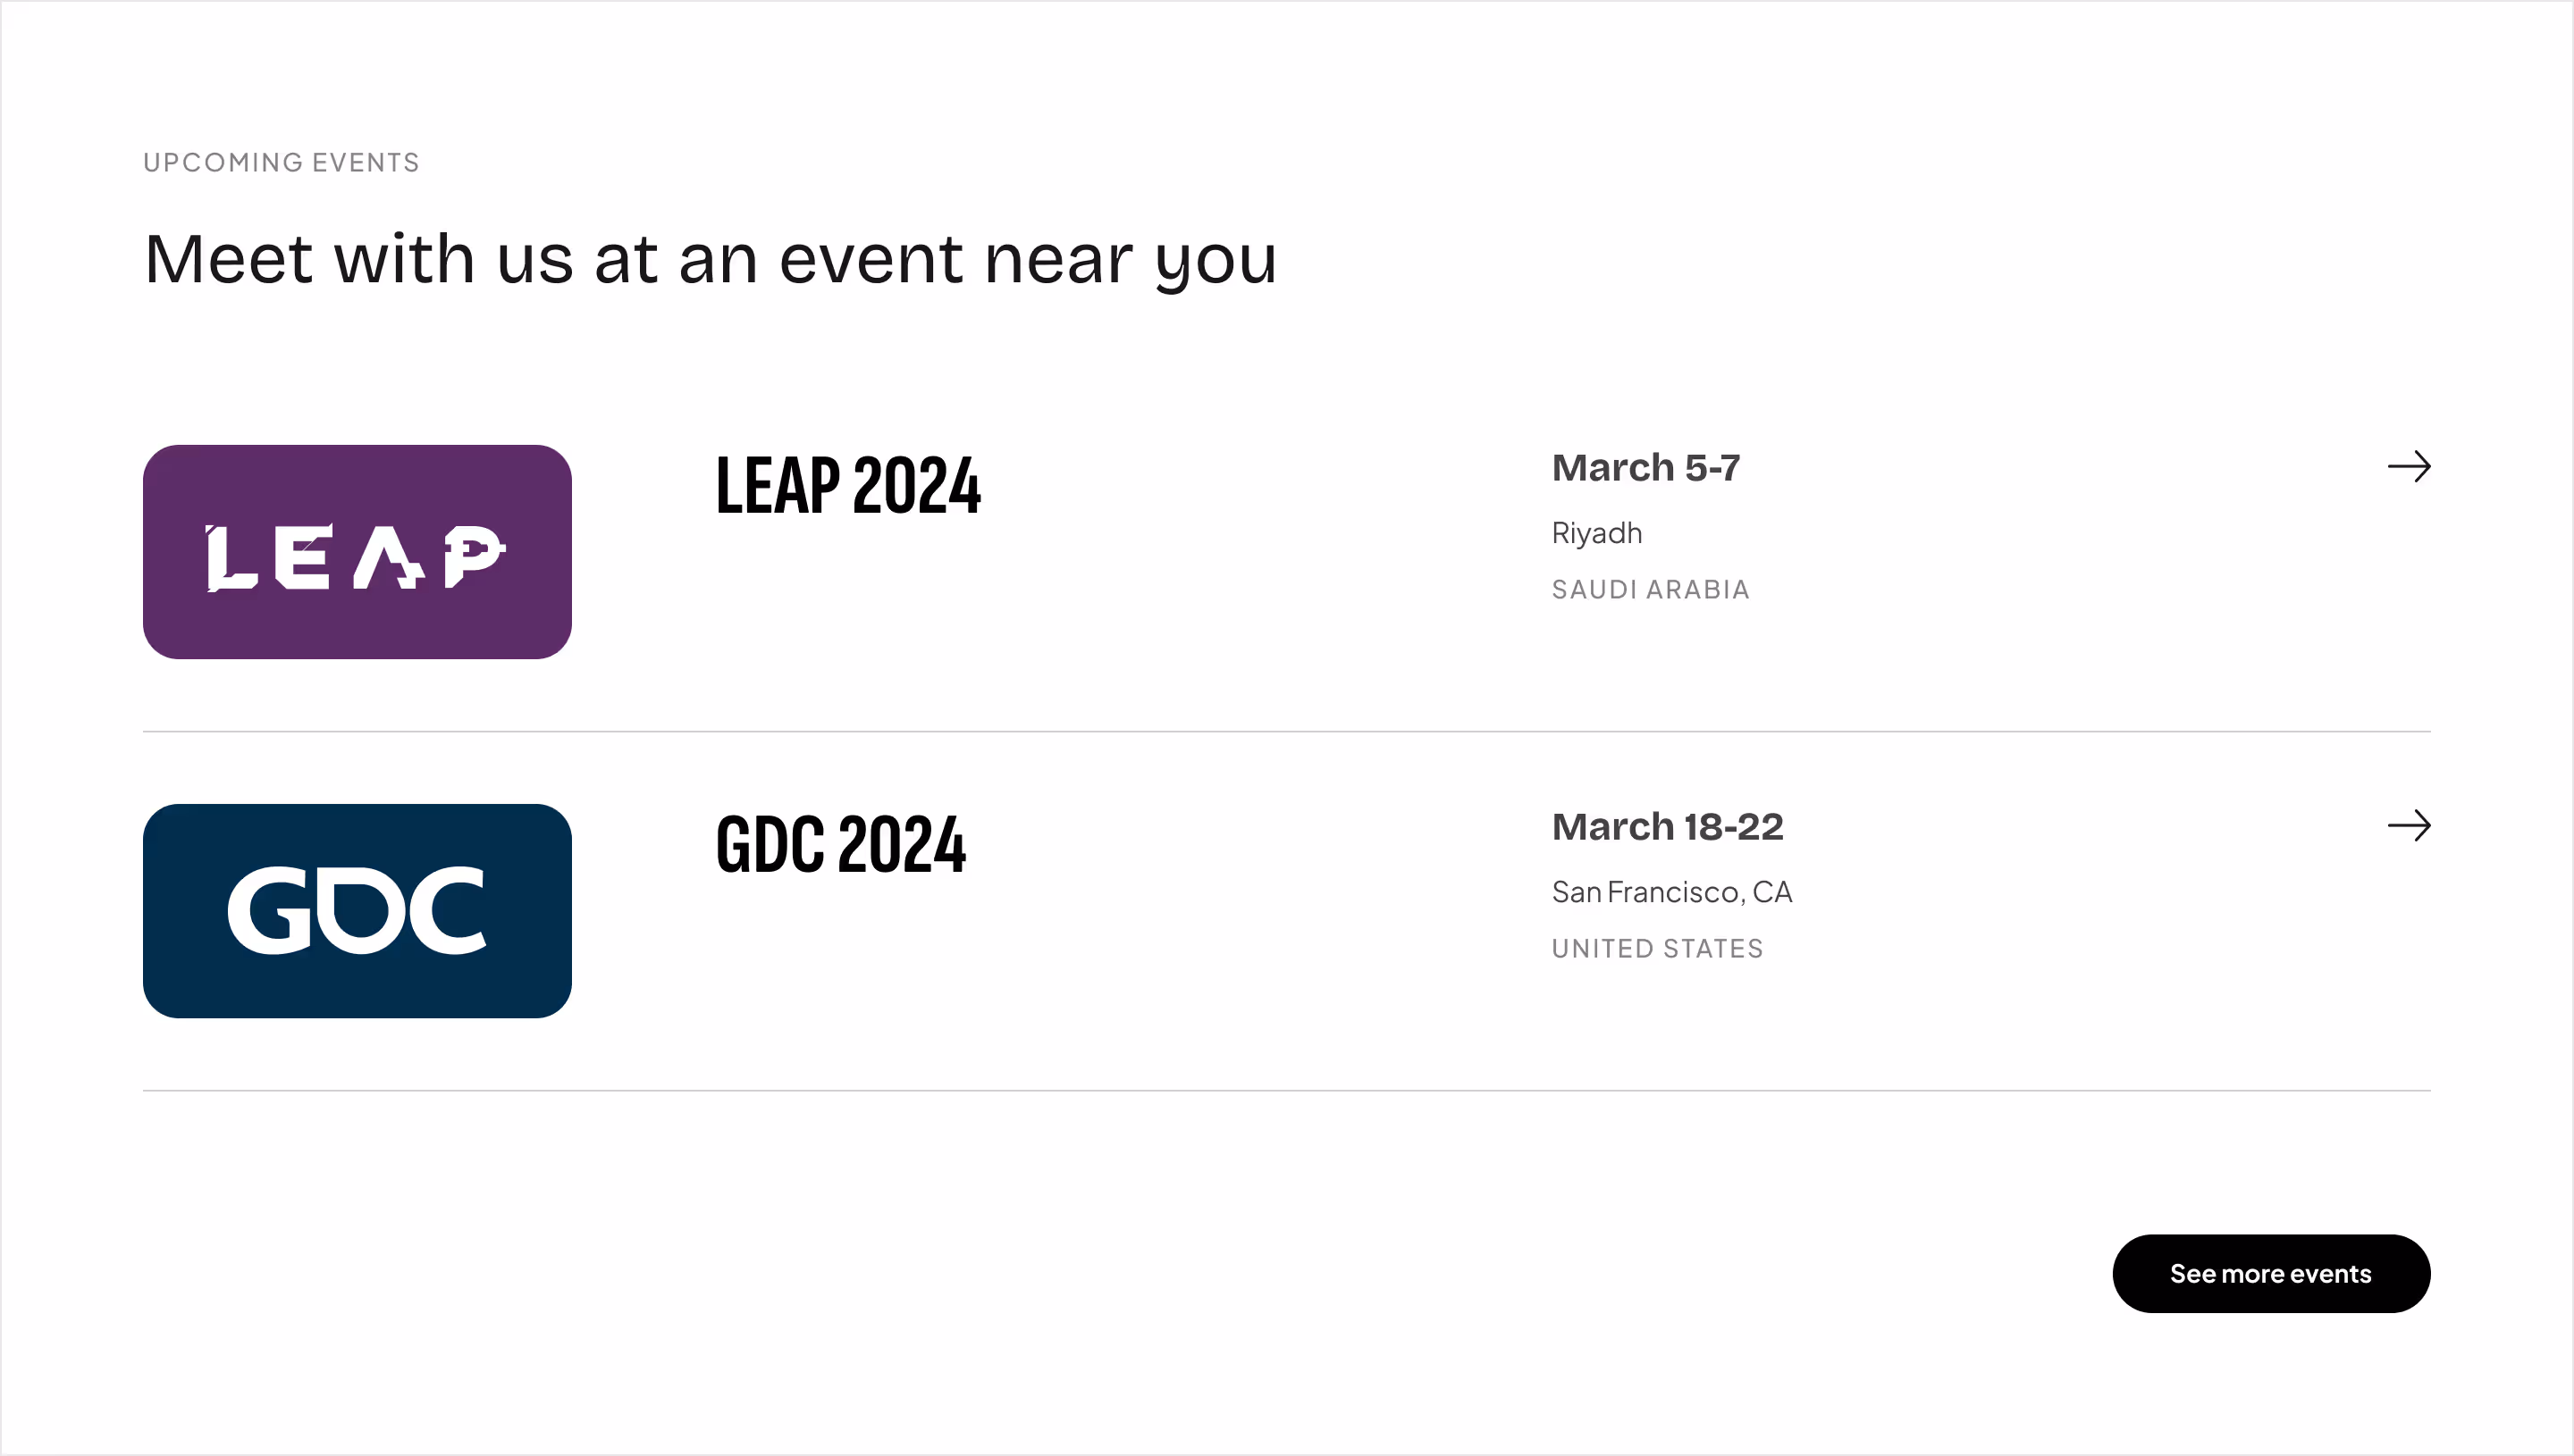Click the arrow icon beside GDC 2024
The width and height of the screenshot is (2574, 1456).
point(2408,825)
